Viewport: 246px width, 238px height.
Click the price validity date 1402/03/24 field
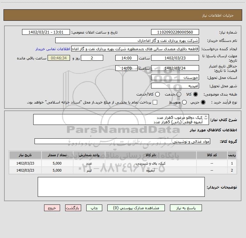click(x=175, y=68)
